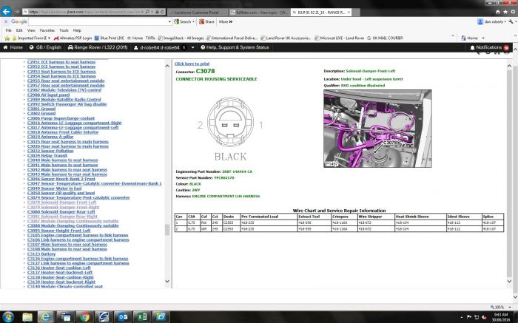This screenshot has width=518, height=323.
Task: Click the C3078 connector face diagram
Action: point(231,123)
